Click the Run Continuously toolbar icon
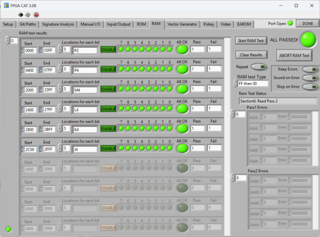This screenshot has width=320, height=237. (x=28, y=15)
